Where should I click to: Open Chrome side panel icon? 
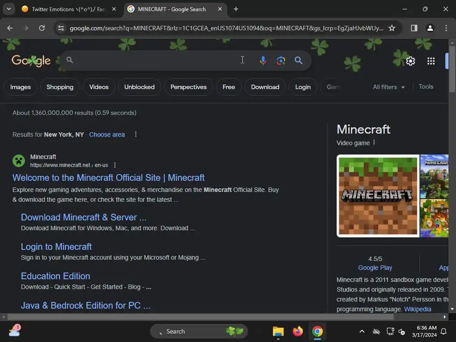pos(414,28)
